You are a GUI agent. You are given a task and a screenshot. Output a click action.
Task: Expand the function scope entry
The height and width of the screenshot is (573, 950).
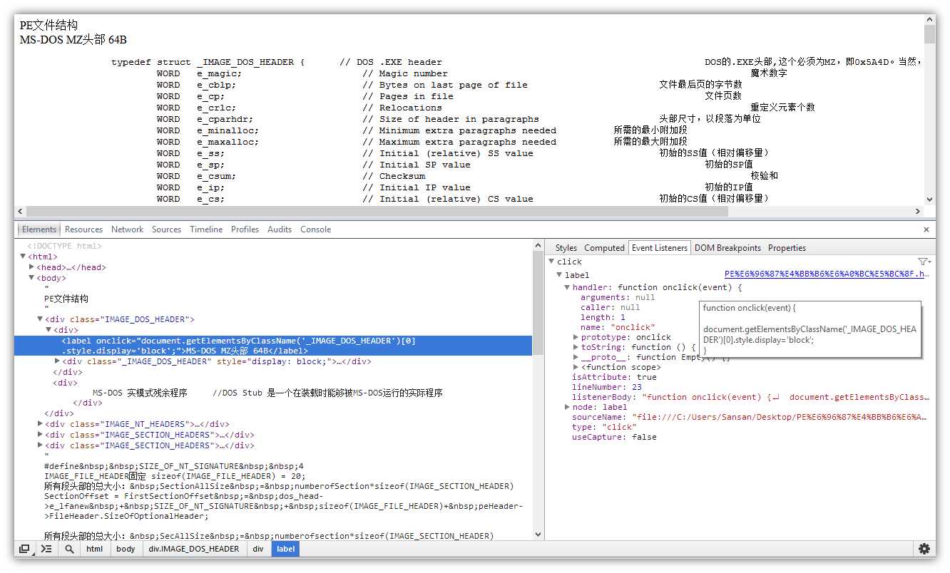tap(576, 367)
